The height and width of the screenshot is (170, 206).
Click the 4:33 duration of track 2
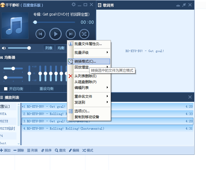[189, 114]
